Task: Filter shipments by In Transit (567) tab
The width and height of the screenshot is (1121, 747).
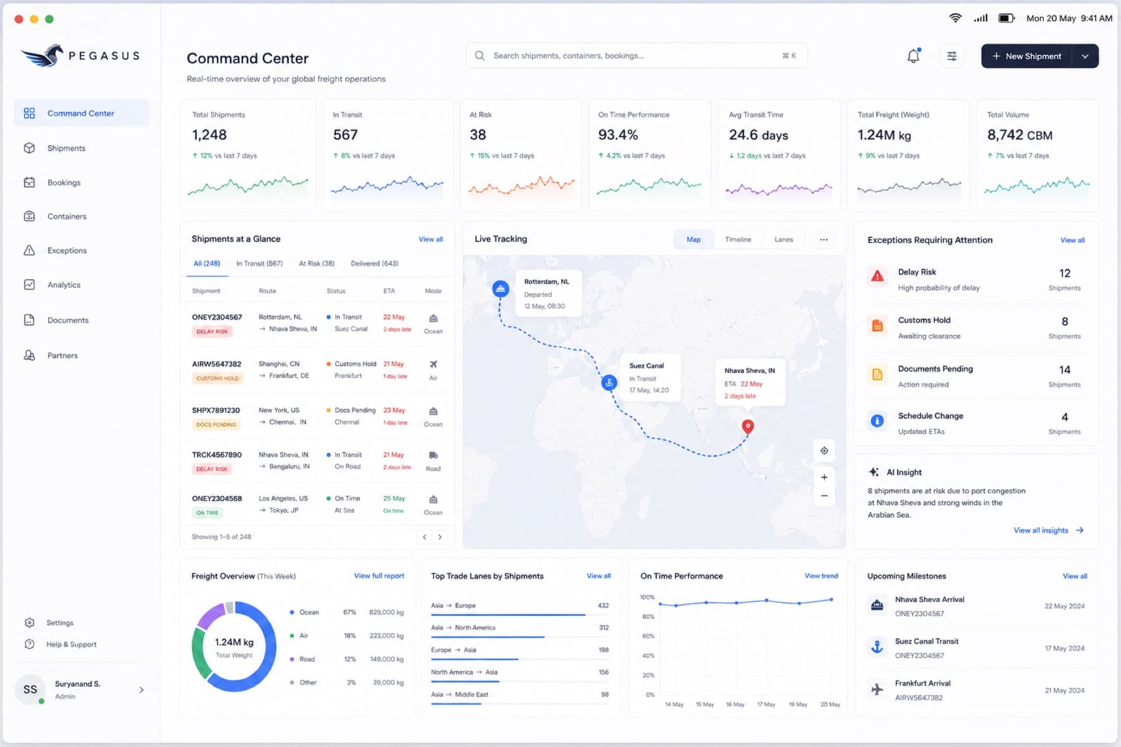Action: tap(259, 263)
